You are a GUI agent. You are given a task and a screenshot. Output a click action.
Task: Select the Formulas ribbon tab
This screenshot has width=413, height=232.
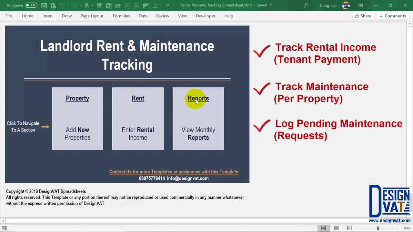[x=121, y=16]
